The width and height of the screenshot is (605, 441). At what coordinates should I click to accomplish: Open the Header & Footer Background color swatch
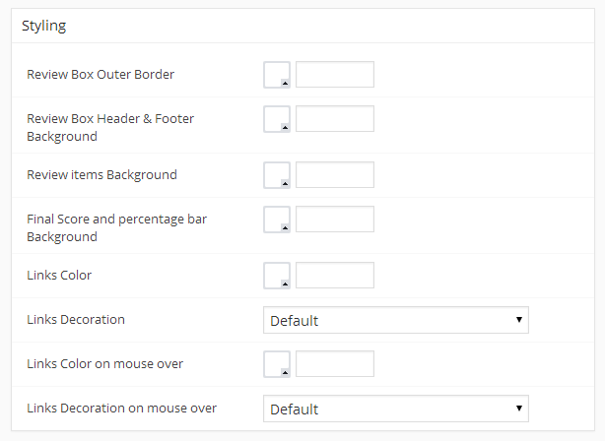(277, 119)
